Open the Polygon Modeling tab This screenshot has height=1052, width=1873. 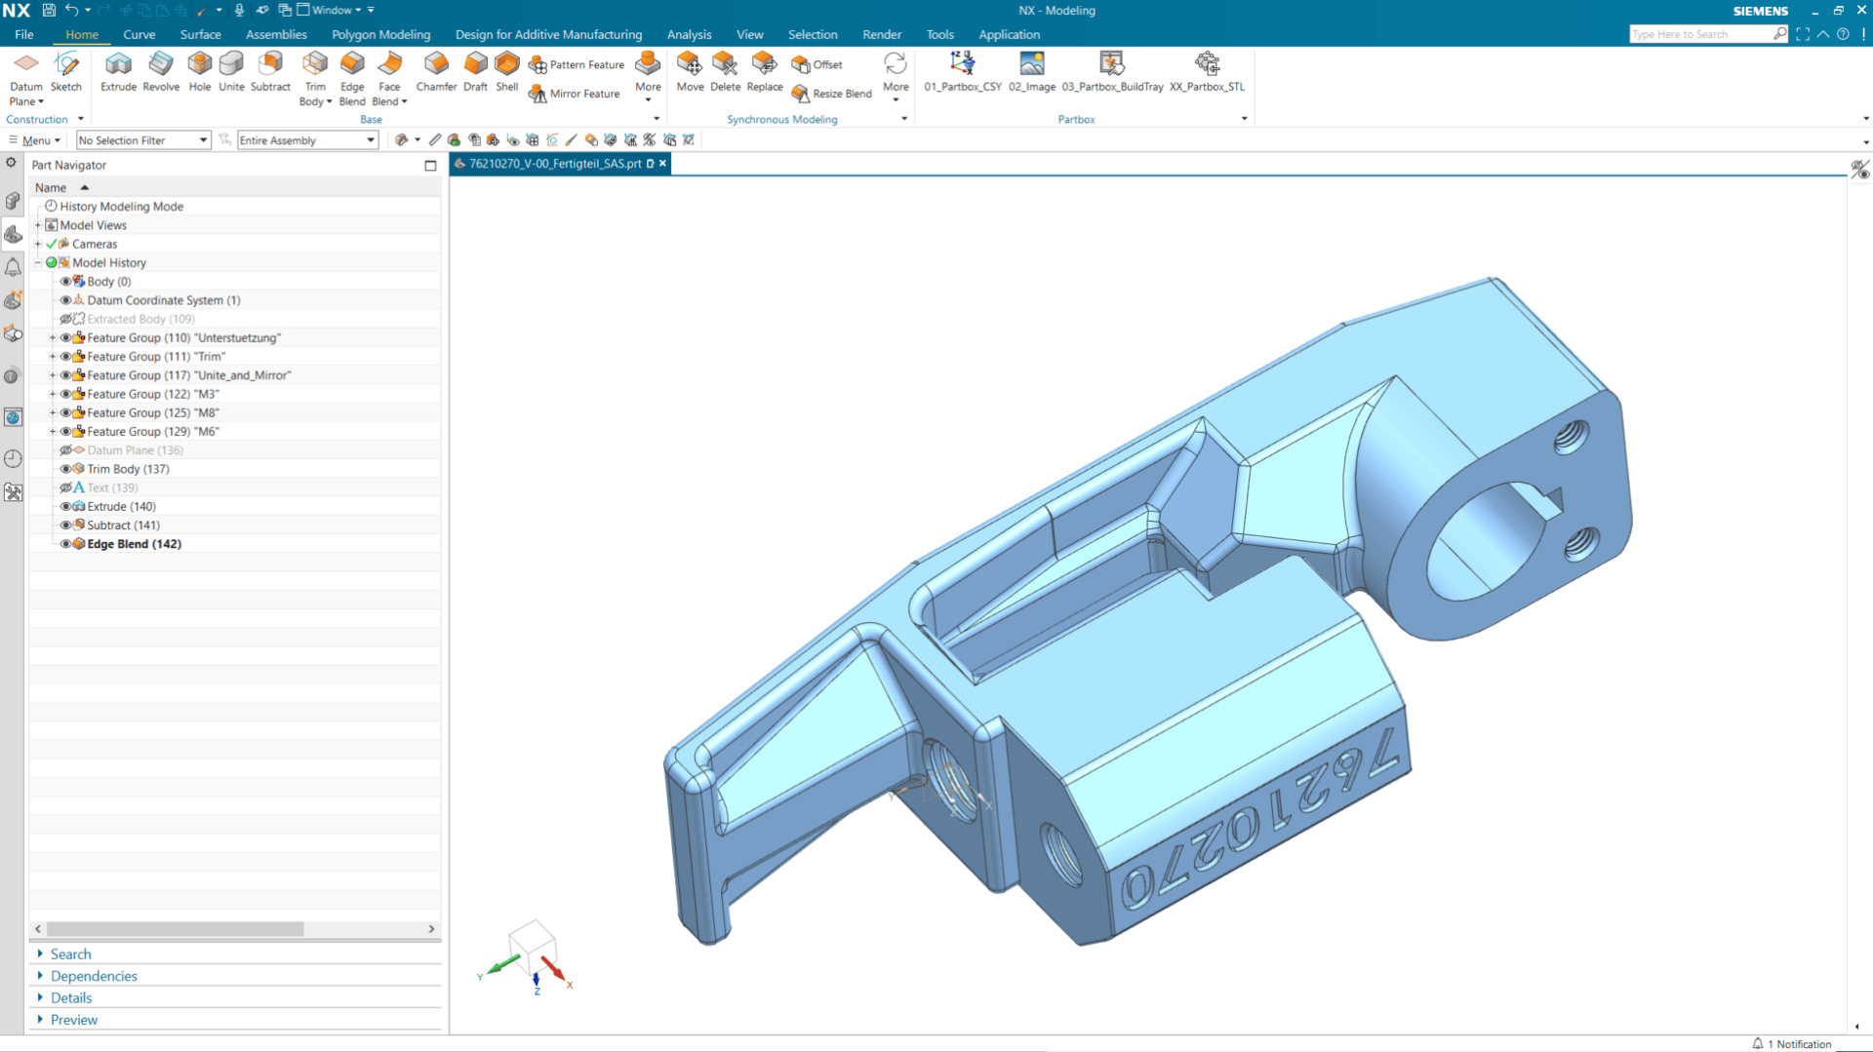[380, 34]
